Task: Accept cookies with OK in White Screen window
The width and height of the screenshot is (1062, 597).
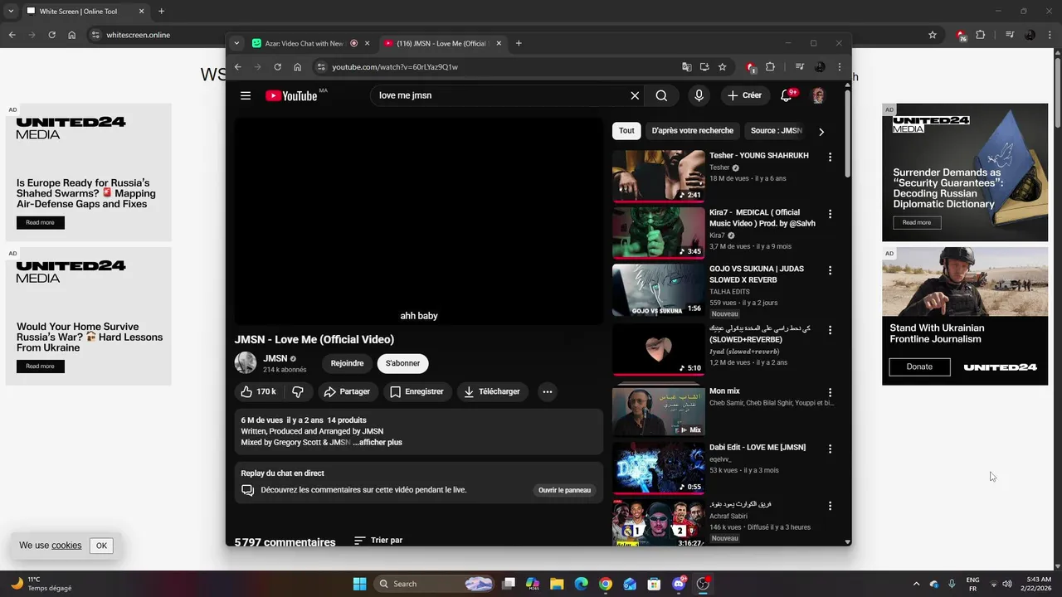Action: [101, 546]
